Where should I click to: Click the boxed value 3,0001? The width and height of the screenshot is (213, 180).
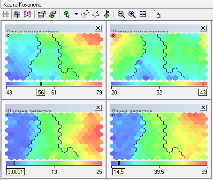tap(15, 172)
